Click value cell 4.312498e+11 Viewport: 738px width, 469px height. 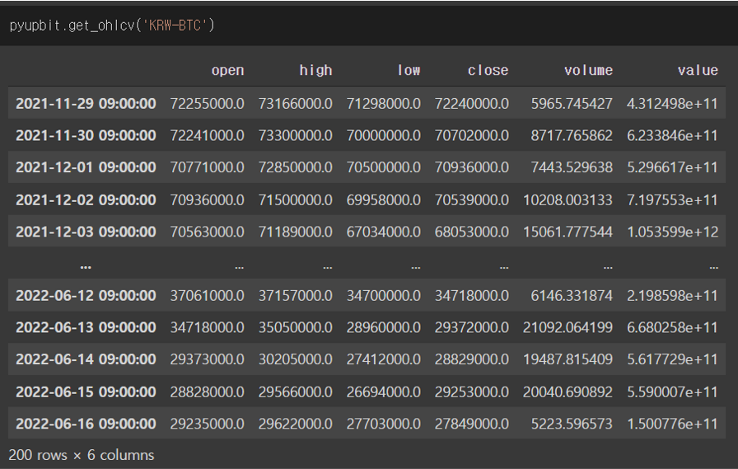673,104
